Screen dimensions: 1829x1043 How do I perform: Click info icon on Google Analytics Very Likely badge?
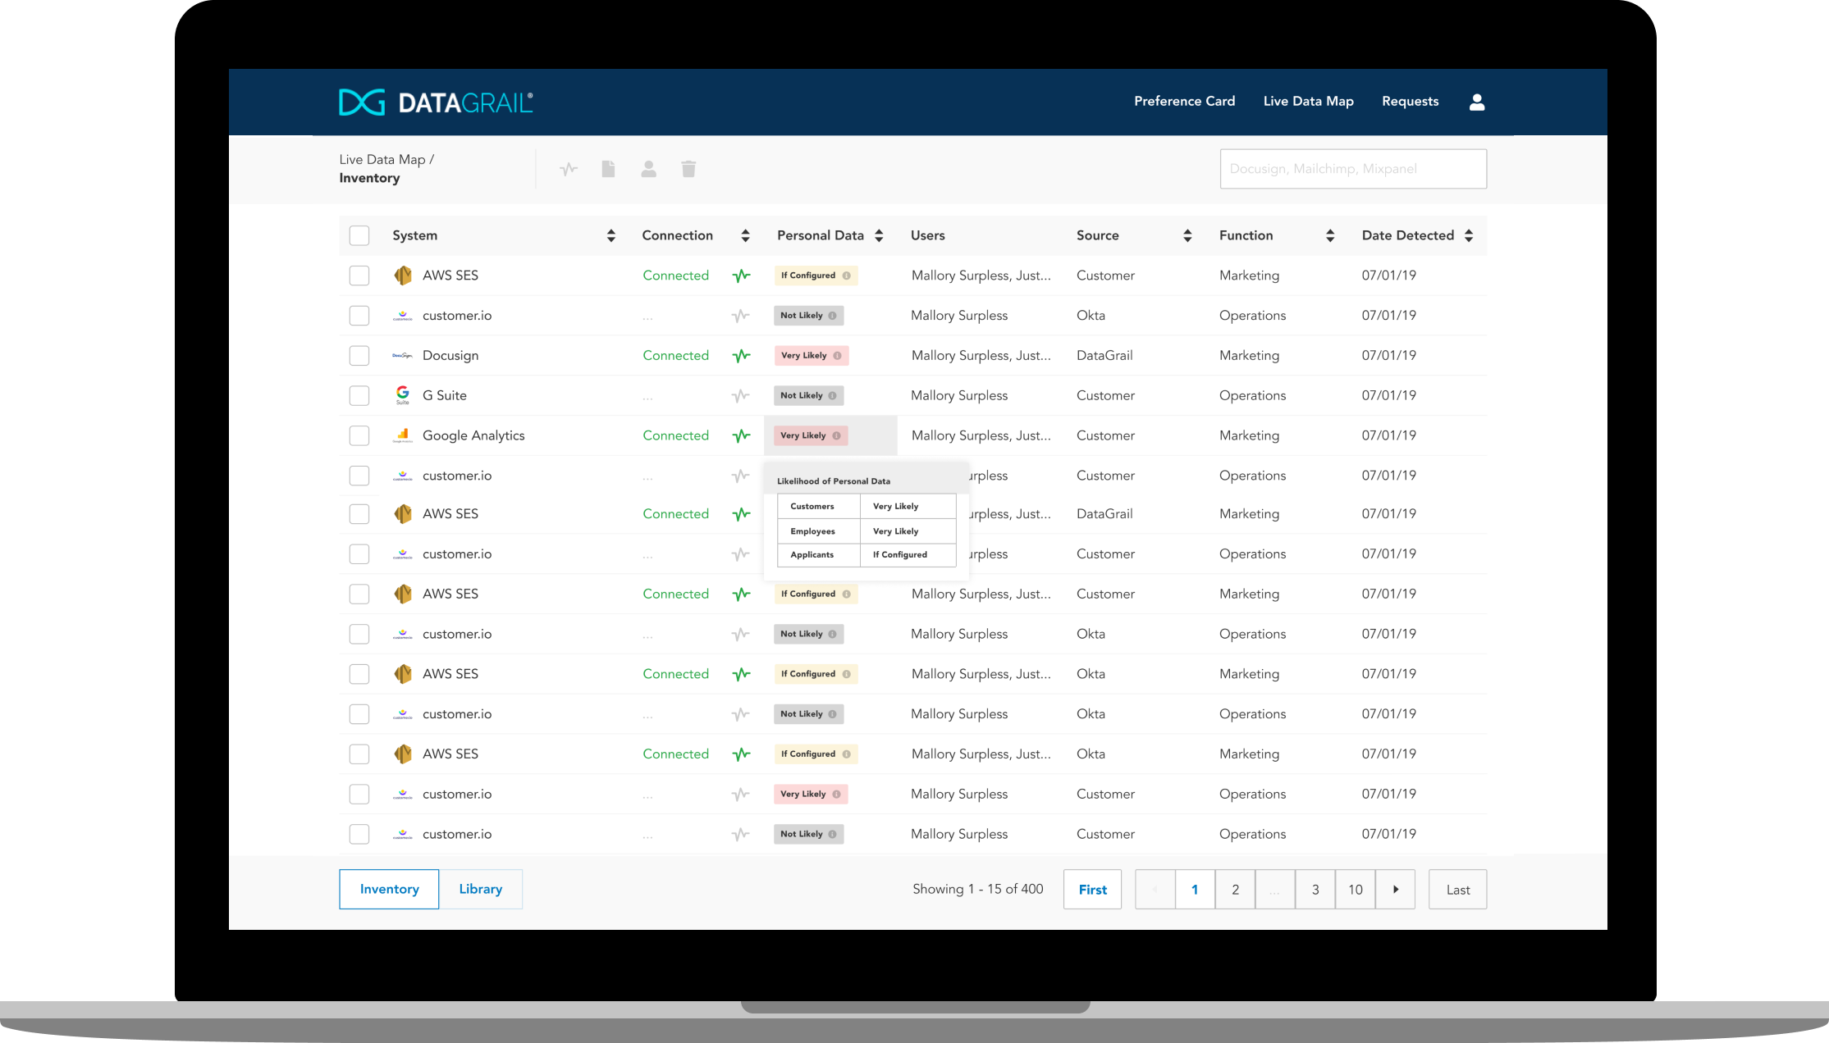836,436
